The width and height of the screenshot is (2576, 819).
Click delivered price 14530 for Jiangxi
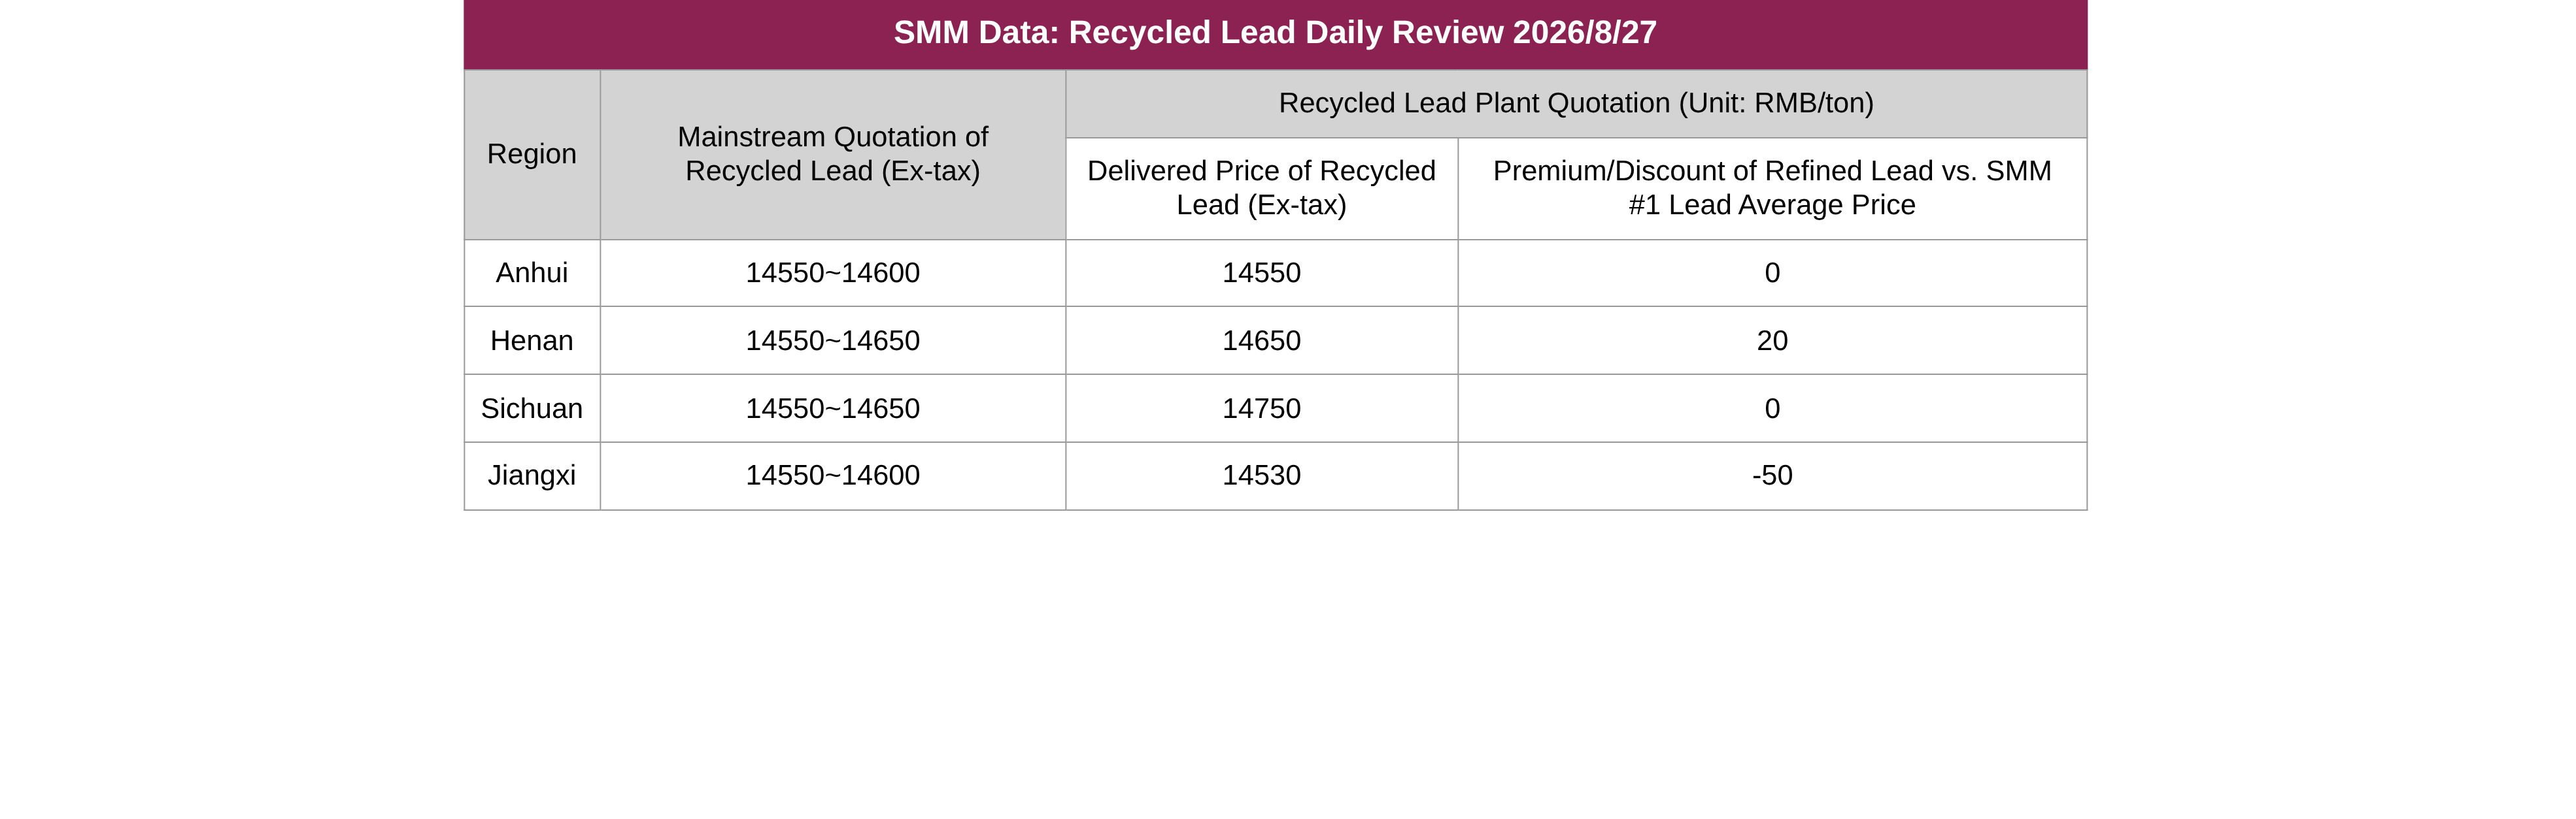tap(1262, 475)
